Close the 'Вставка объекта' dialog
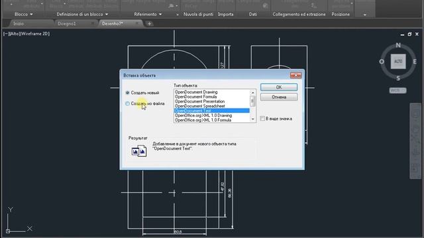This screenshot has width=424, height=238. [x=295, y=75]
